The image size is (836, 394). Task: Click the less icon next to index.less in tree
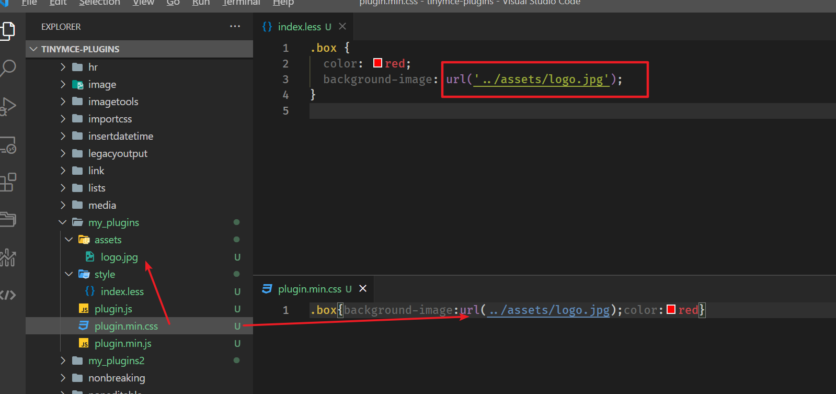pos(90,291)
